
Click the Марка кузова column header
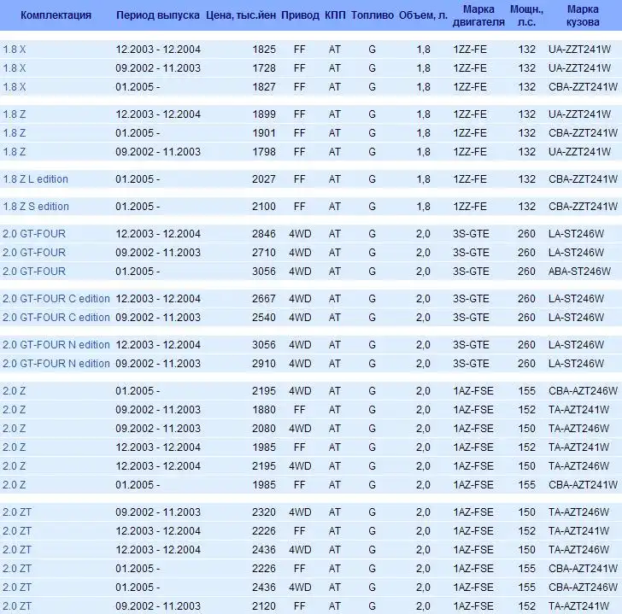pyautogui.click(x=583, y=16)
